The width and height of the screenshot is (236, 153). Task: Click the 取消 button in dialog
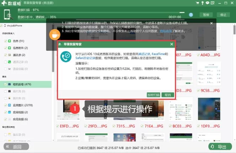pyautogui.click(x=168, y=95)
